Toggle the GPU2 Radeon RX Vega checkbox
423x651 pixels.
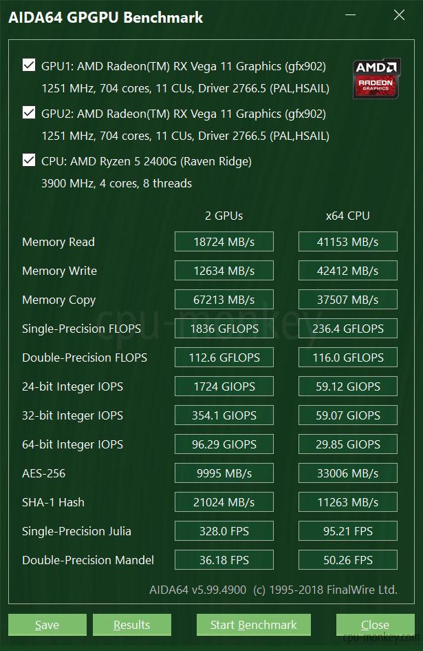pos(29,112)
